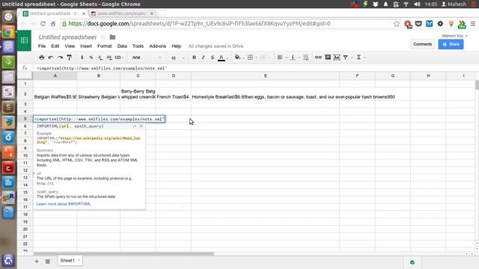The image size is (479, 269).
Task: Open the File menu
Action: [42, 46]
